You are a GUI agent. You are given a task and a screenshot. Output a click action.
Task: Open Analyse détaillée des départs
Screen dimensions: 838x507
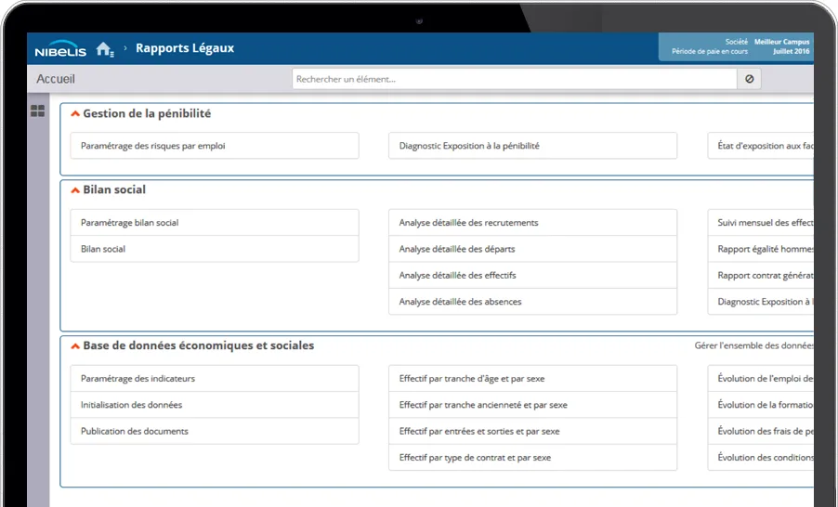click(x=533, y=249)
